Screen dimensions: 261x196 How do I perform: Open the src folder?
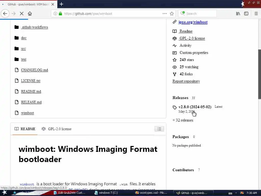pyautogui.click(x=23, y=48)
